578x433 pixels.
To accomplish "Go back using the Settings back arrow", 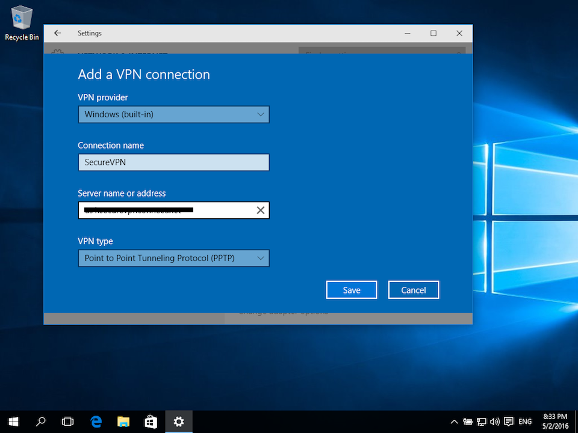I will pos(57,33).
